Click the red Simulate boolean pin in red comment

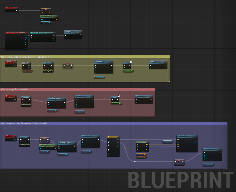click(x=49, y=107)
